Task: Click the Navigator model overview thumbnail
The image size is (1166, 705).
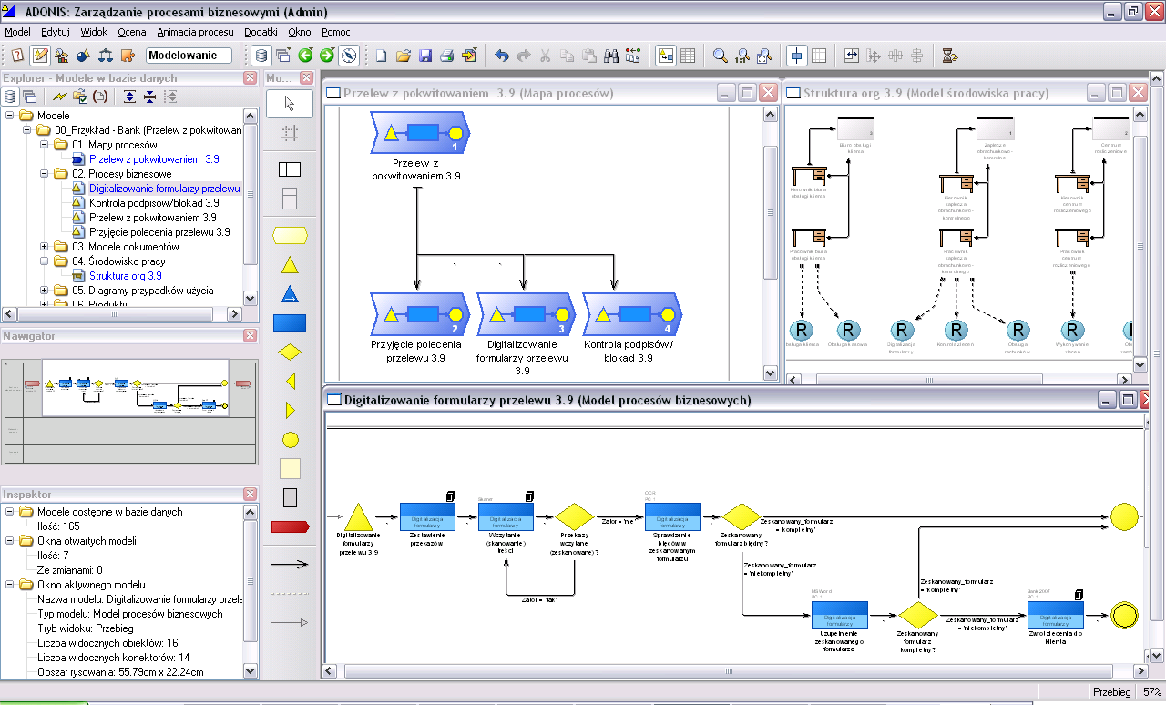Action: (128, 411)
